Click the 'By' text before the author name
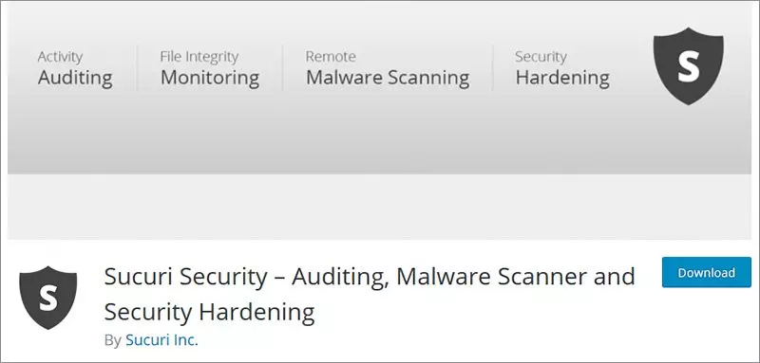 point(112,340)
